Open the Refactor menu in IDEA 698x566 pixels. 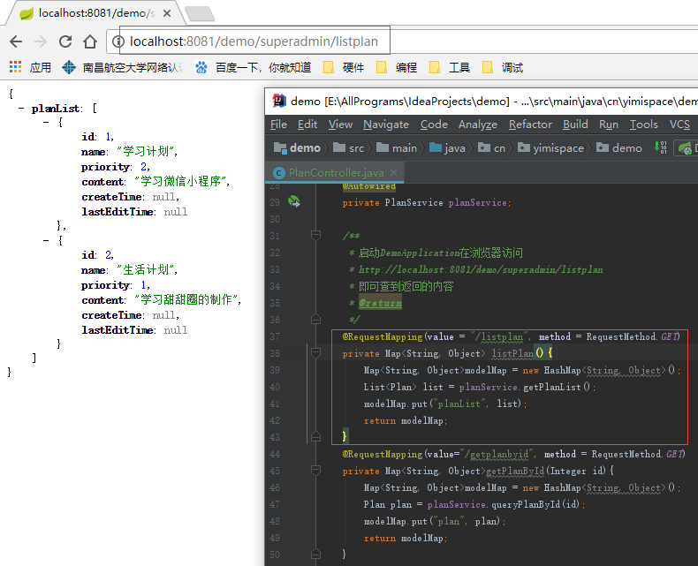click(x=530, y=125)
